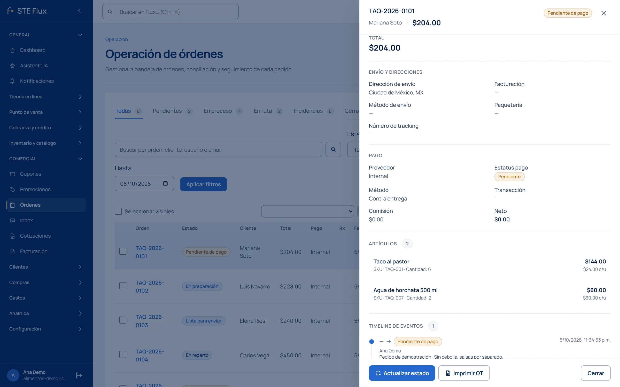Check the box for order TAQ-2026-0102
620x387 pixels.
point(123,286)
